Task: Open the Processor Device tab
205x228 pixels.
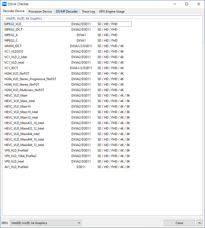Action: (x=40, y=12)
